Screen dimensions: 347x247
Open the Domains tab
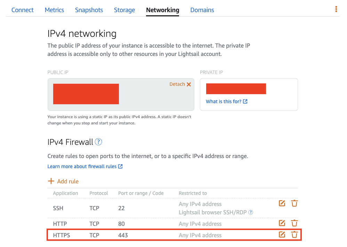[x=202, y=10]
